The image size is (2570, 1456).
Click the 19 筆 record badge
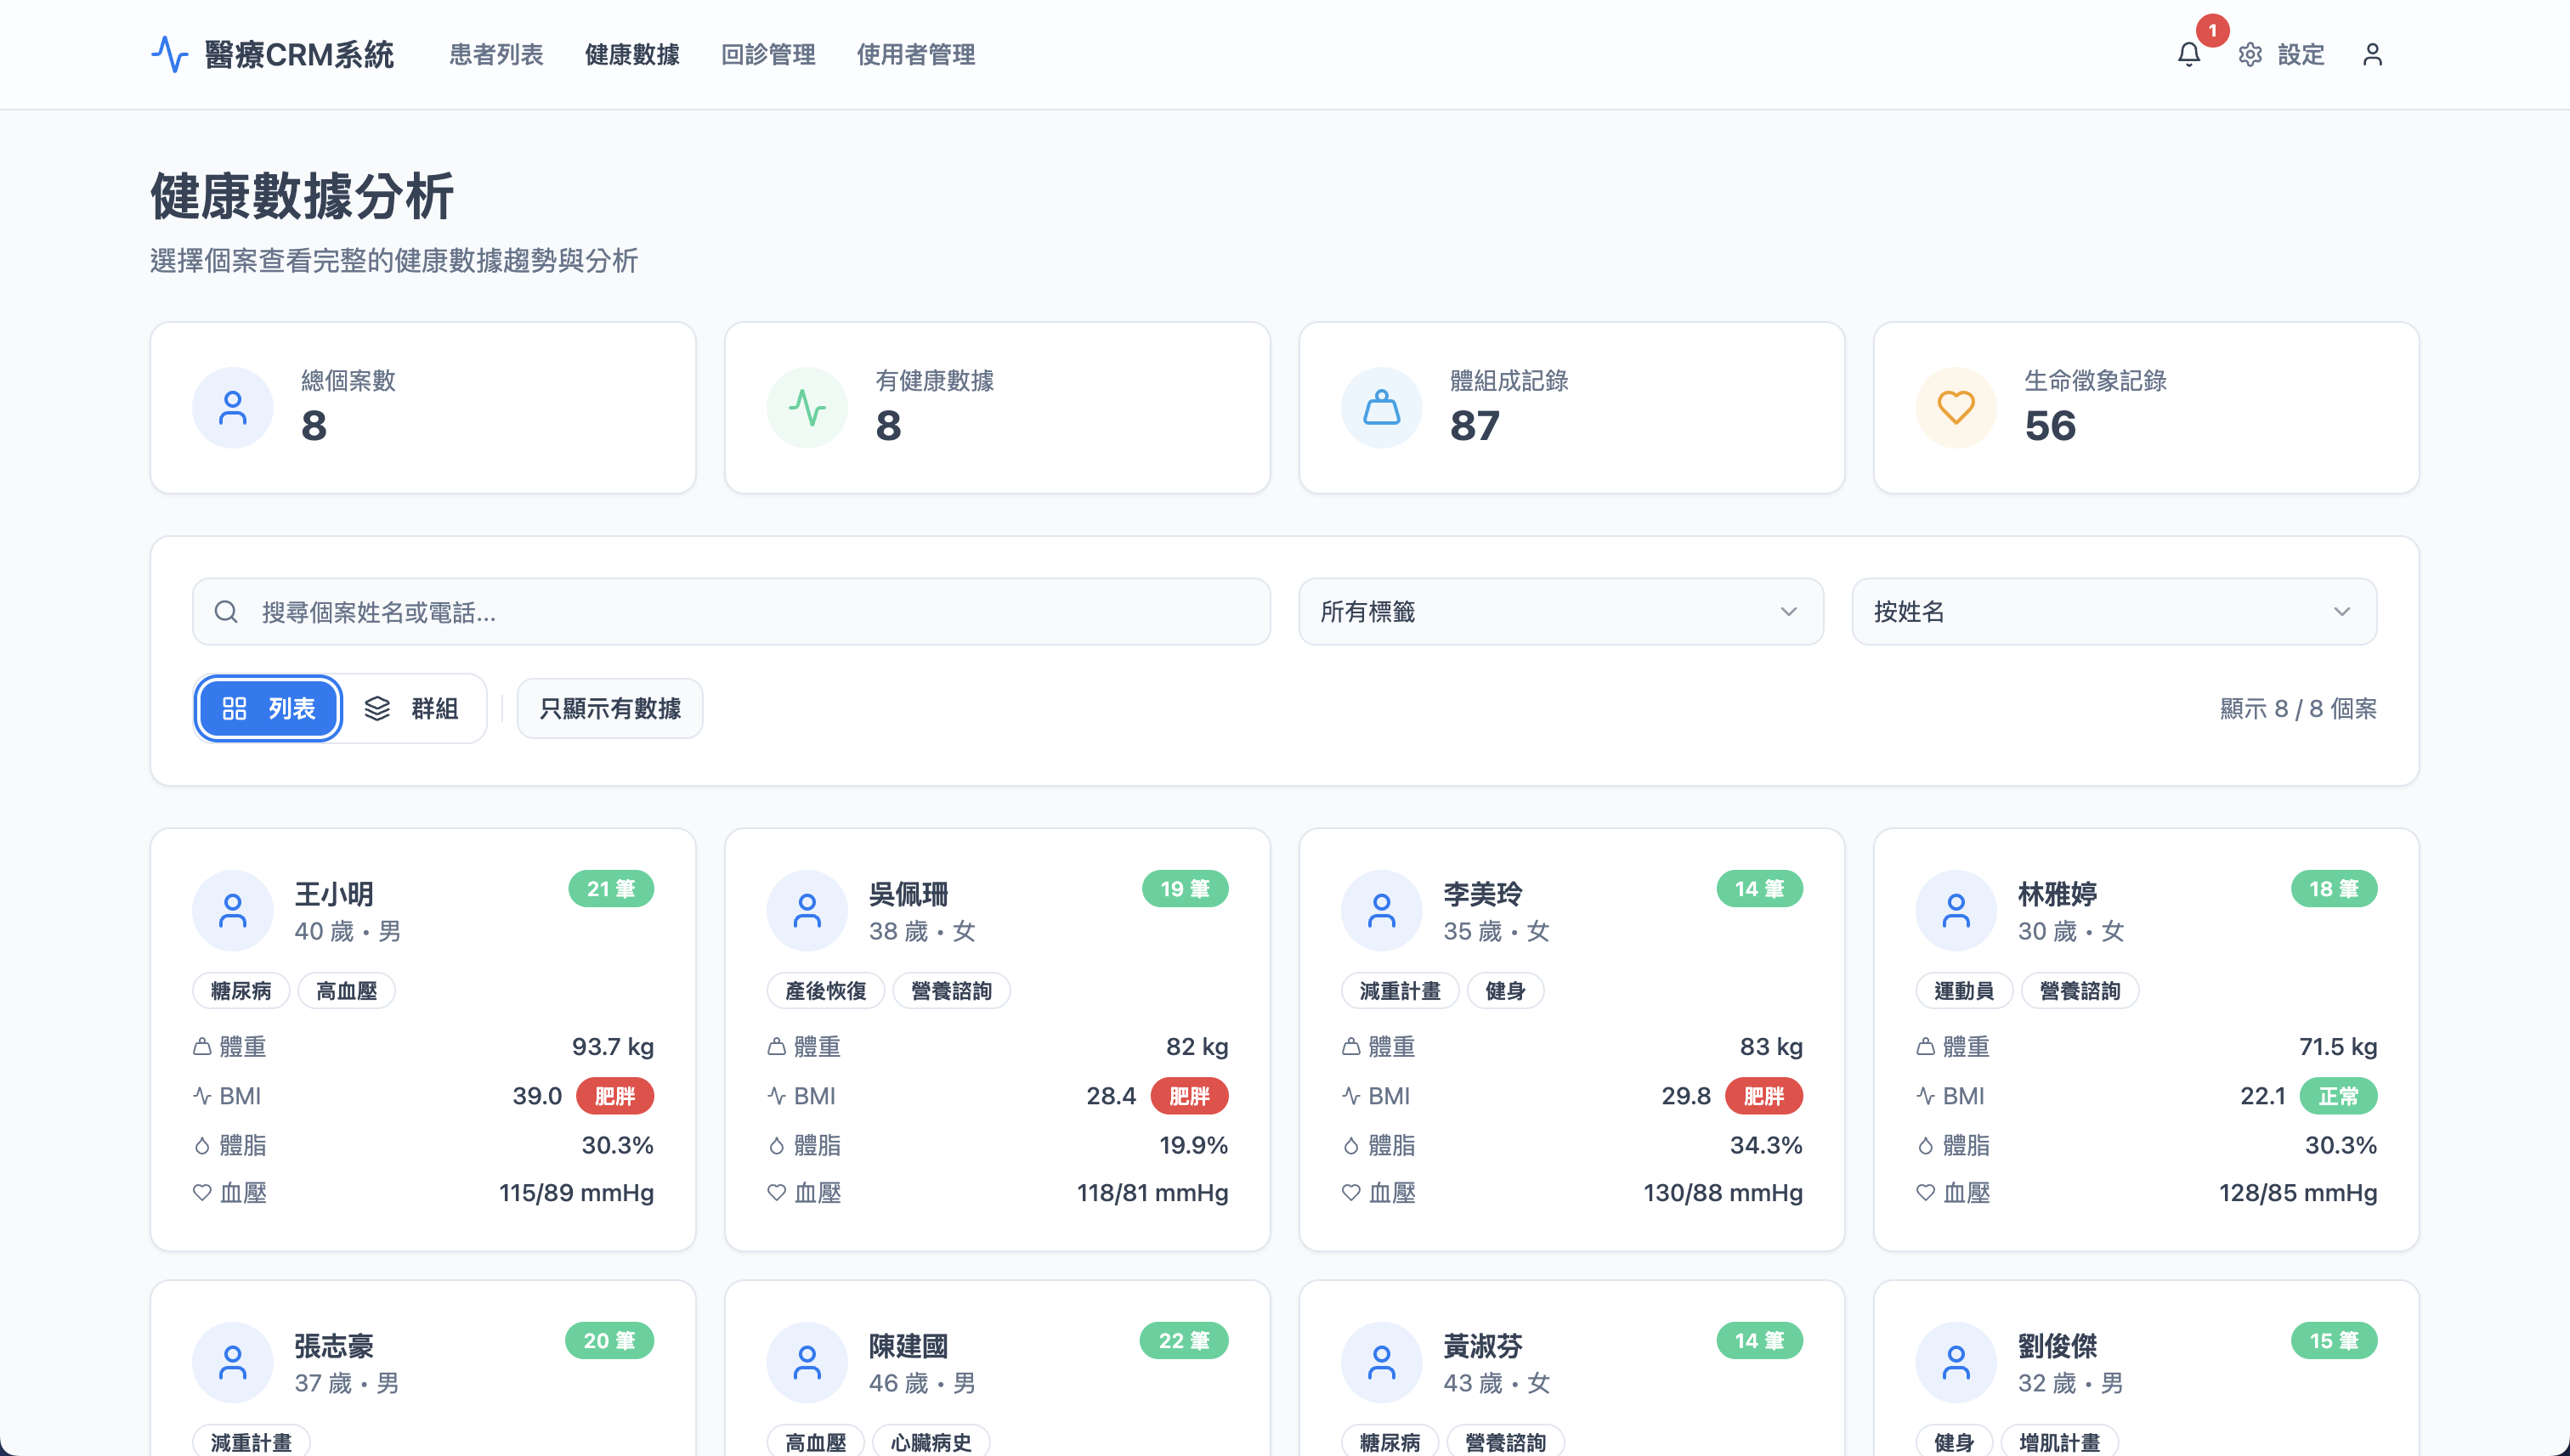(x=1185, y=888)
